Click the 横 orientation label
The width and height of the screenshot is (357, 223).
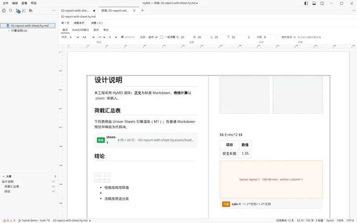tap(122, 37)
